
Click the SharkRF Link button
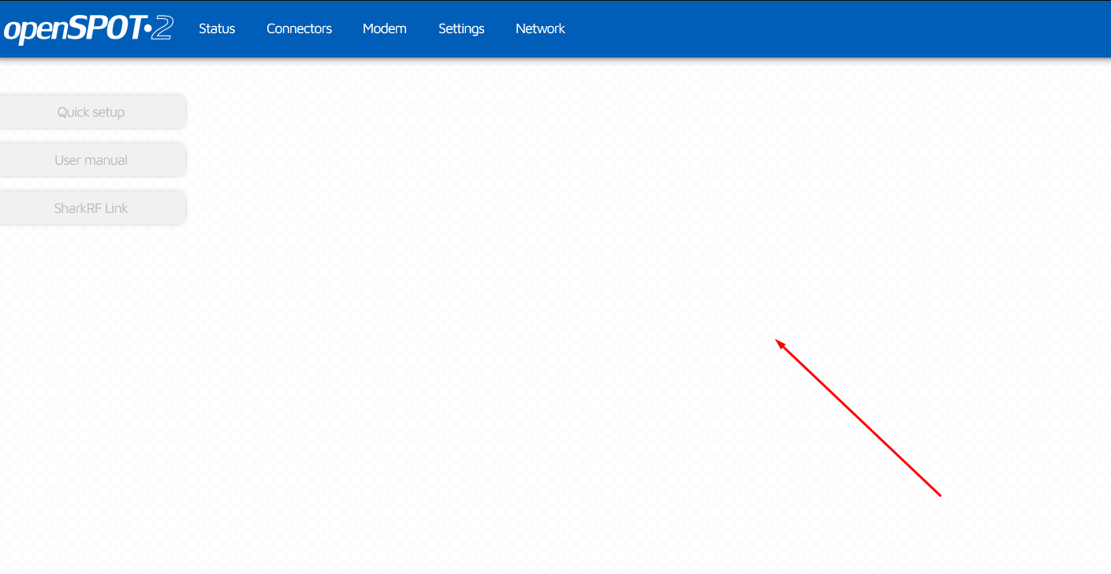click(91, 208)
